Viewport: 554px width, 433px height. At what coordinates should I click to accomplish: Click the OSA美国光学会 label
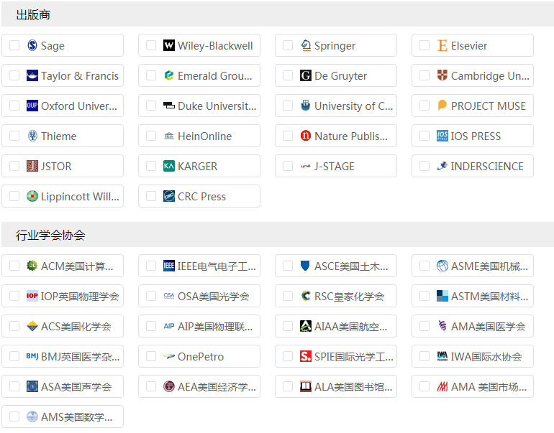(214, 296)
